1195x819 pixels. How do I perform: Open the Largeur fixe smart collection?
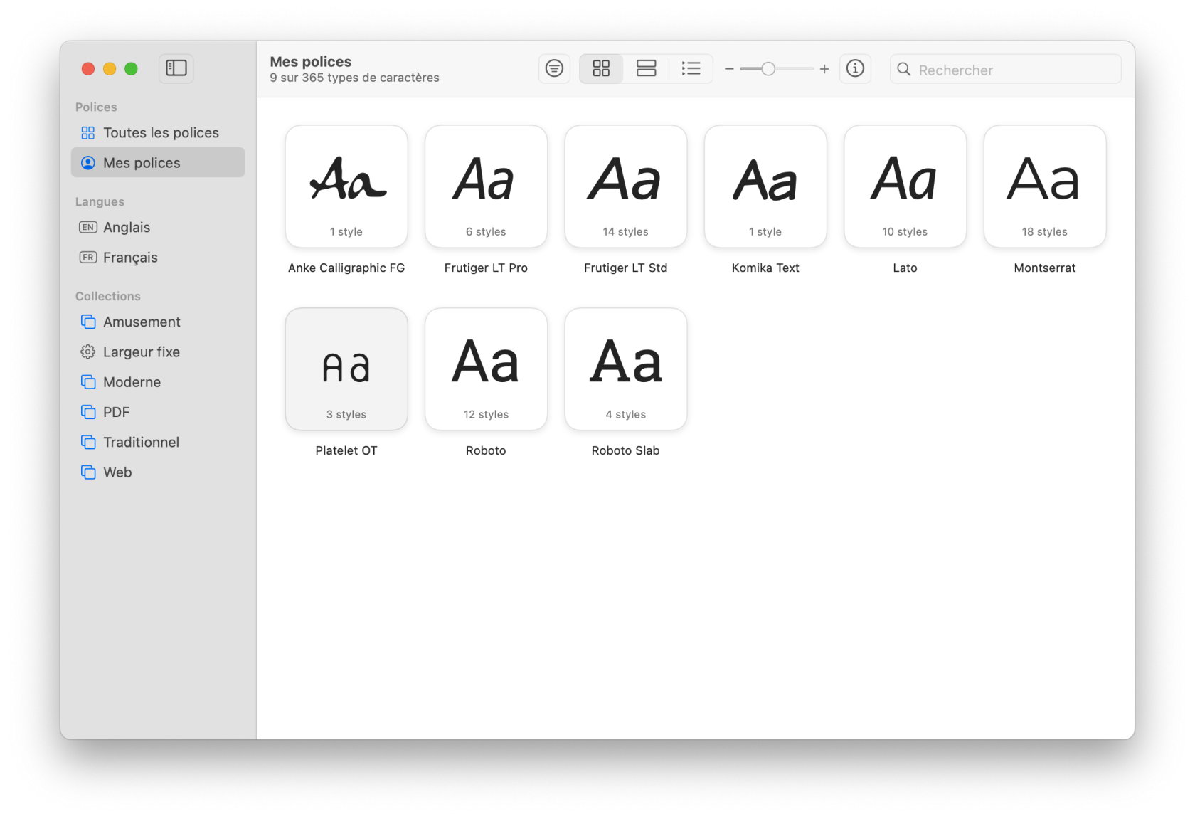pyautogui.click(x=141, y=352)
